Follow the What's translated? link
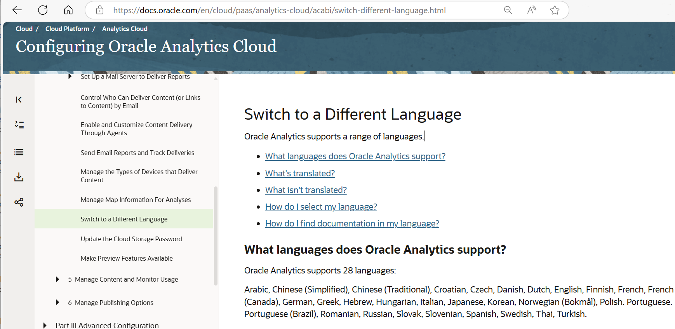Viewport: 675px width, 329px height. tap(300, 173)
